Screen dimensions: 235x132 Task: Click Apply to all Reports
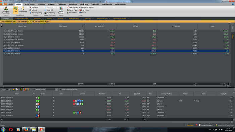click(x=86, y=7)
